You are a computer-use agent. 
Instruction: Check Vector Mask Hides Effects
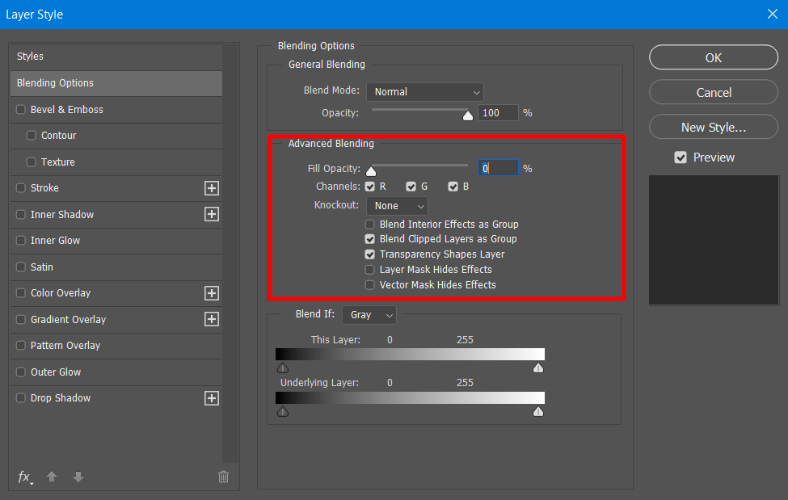click(x=370, y=285)
